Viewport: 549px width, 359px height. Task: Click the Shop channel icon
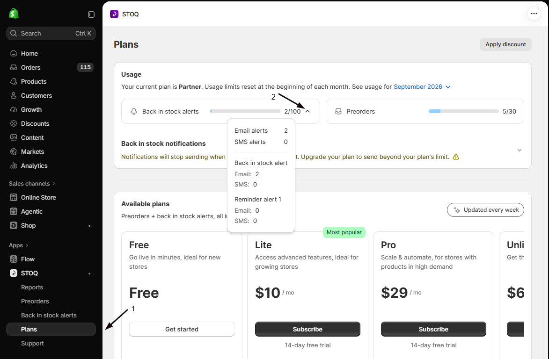tap(13, 225)
